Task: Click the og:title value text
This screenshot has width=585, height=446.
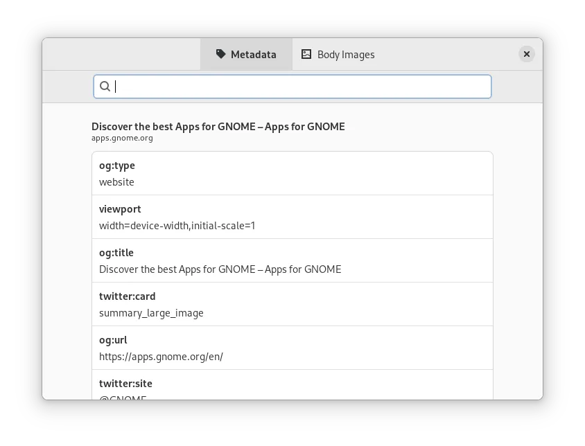Action: (x=220, y=269)
